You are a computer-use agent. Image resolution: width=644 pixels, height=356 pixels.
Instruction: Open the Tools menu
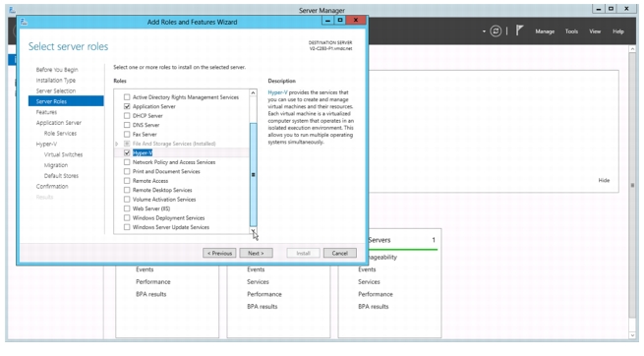pos(571,31)
